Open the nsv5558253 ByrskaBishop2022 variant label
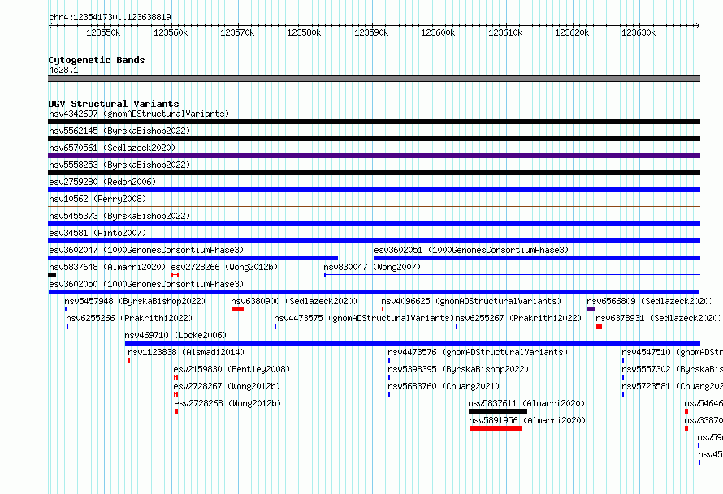The height and width of the screenshot is (494, 723). point(119,165)
